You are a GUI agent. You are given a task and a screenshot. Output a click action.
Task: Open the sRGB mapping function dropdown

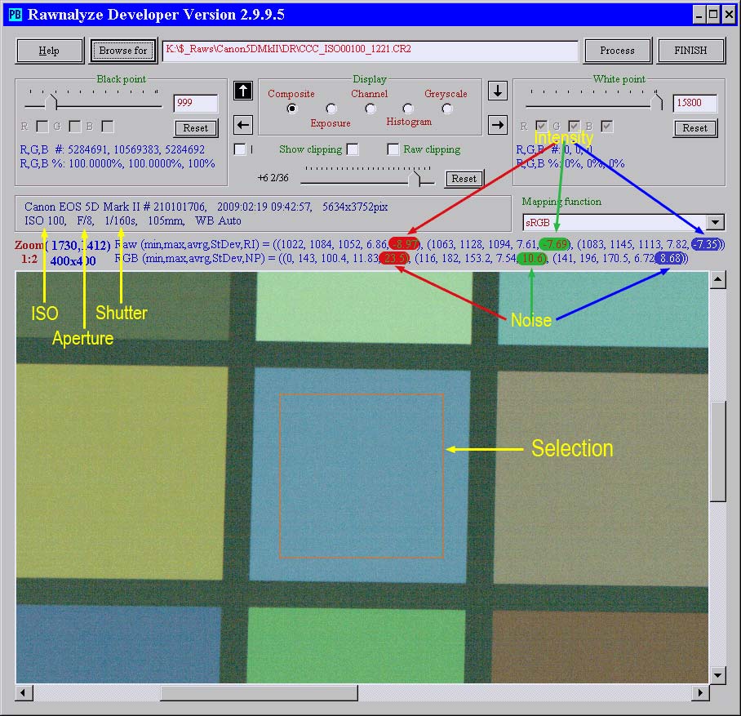pyautogui.click(x=716, y=222)
